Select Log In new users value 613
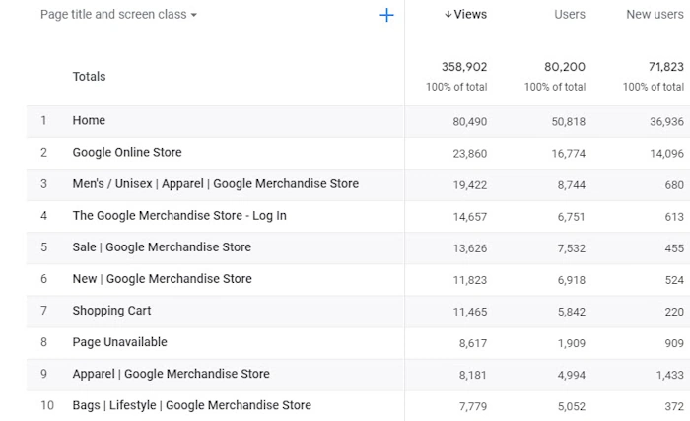 pyautogui.click(x=674, y=217)
